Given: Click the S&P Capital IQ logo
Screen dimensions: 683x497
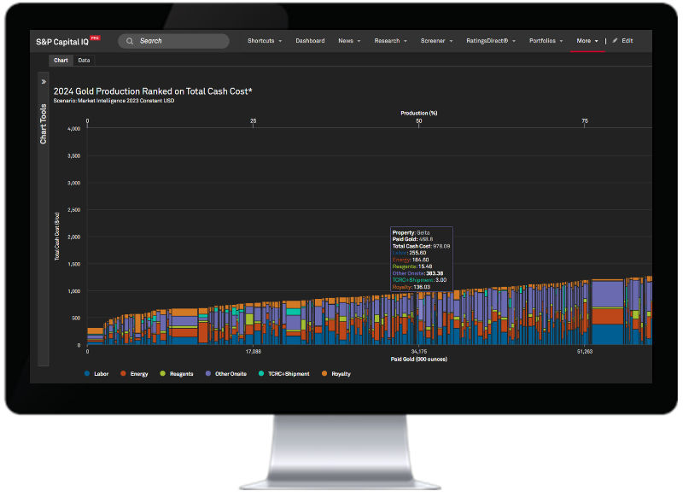Looking at the screenshot, I should (68, 41).
